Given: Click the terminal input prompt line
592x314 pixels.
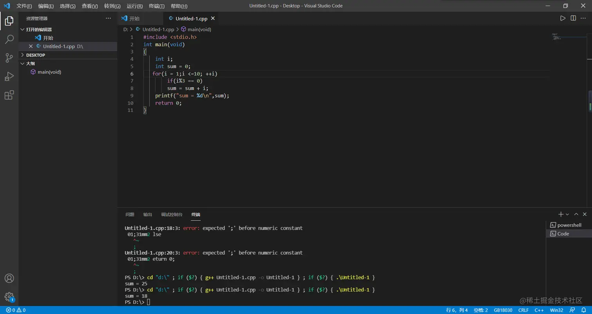Looking at the screenshot, I should click(137, 302).
